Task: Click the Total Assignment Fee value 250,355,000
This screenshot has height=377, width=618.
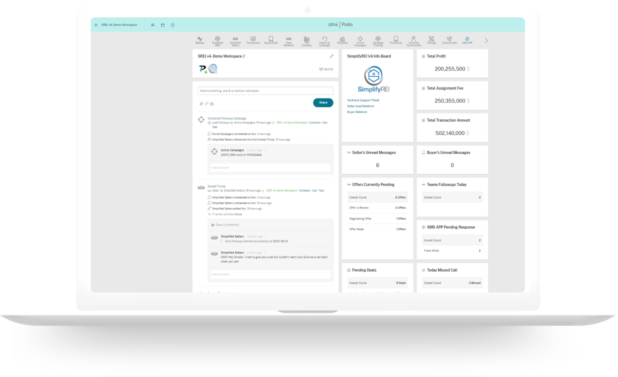Action: click(449, 101)
